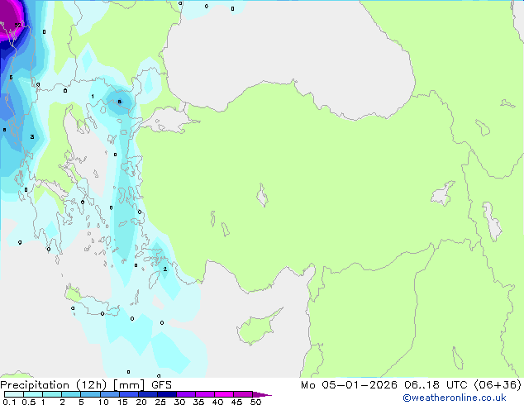Click the 'Precipitation (12h)' title text
This screenshot has height=405, width=524.
54,385
